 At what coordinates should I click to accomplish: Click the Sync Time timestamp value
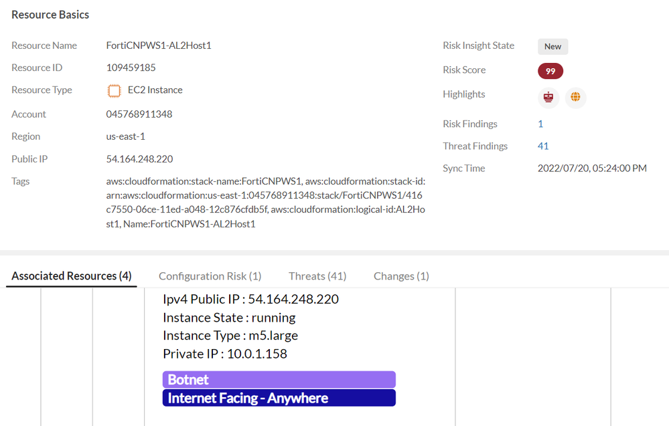coord(592,169)
